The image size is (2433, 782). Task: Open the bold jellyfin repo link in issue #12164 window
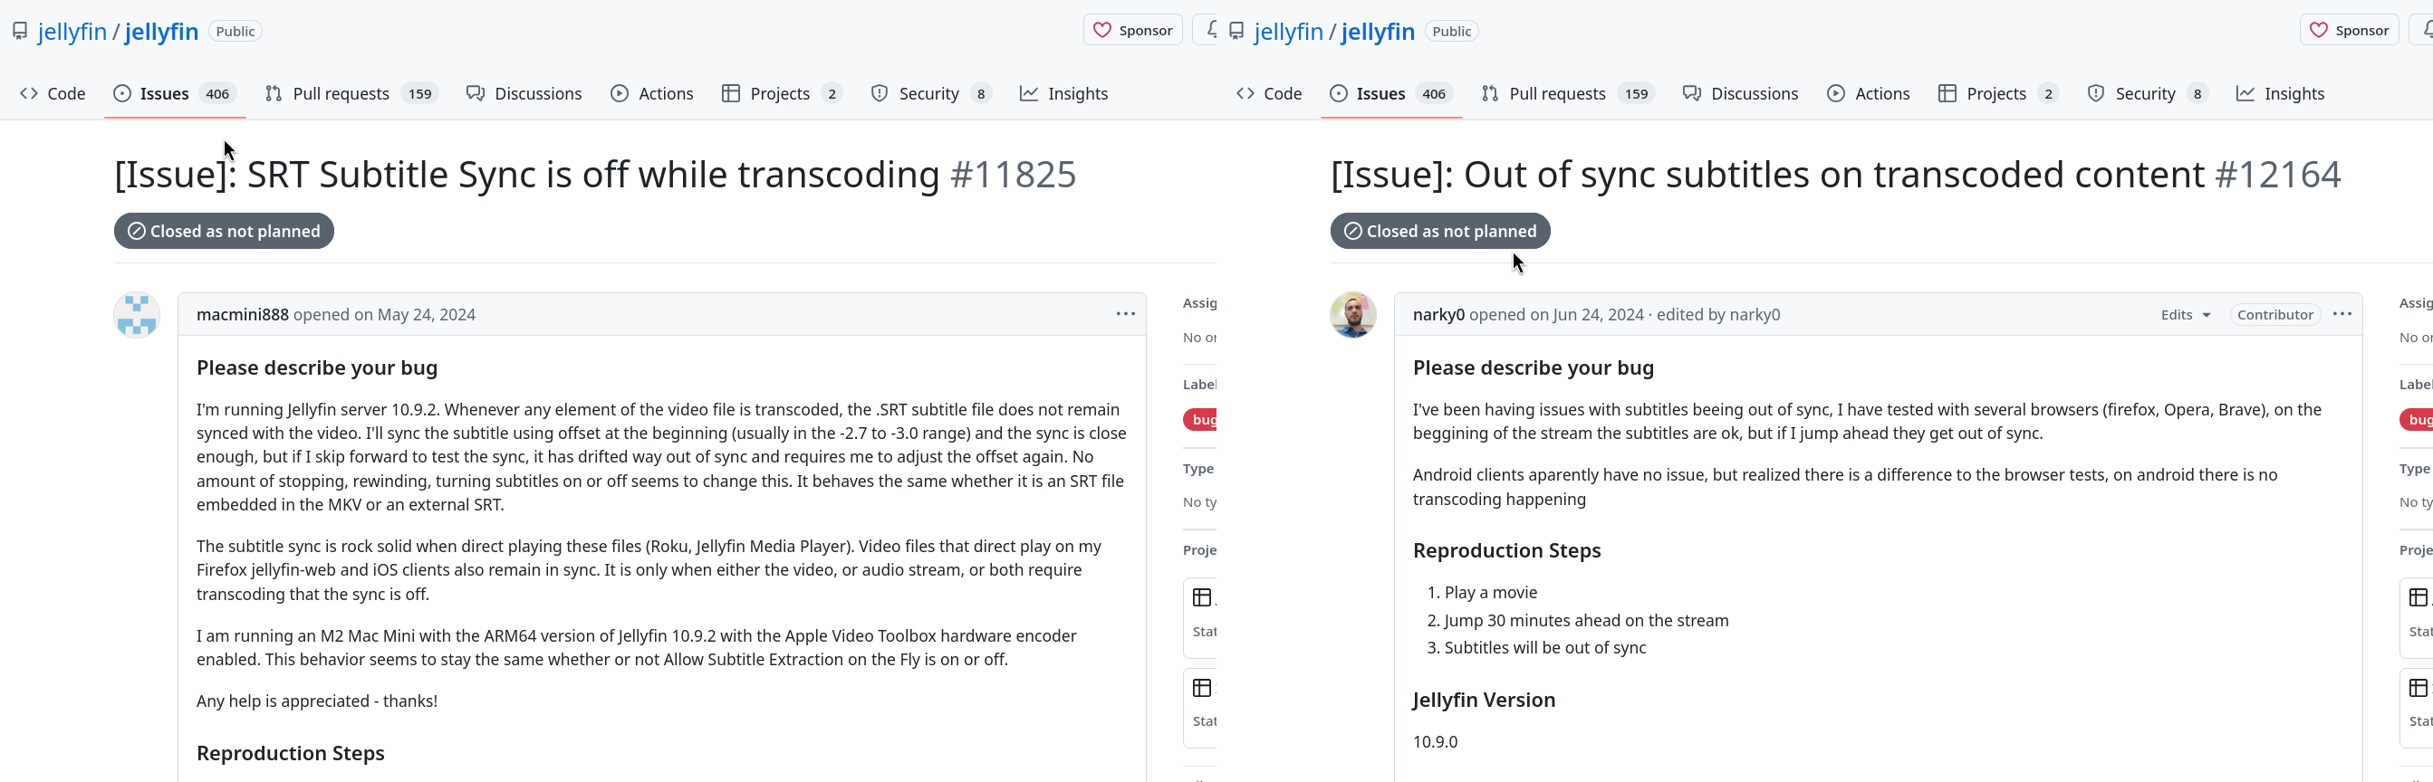[x=1378, y=31]
